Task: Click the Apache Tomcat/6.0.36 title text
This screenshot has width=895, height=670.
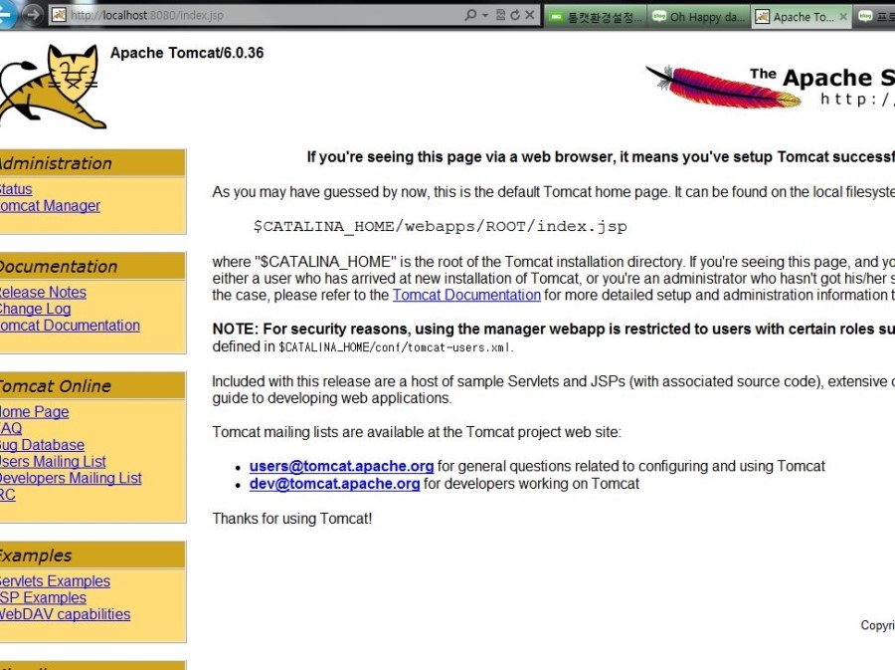Action: coord(187,53)
